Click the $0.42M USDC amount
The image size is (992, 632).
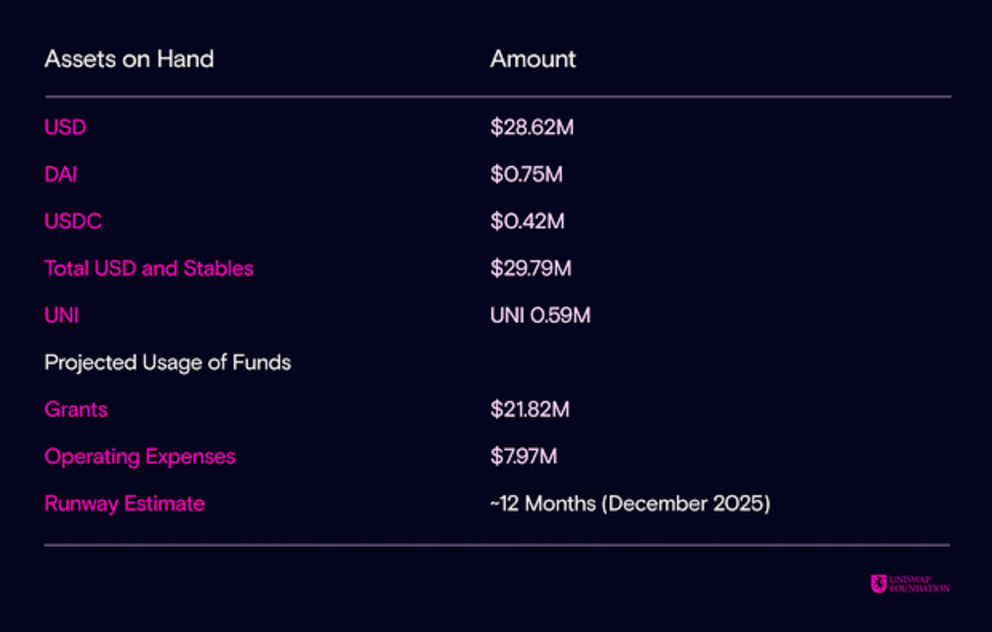click(x=528, y=221)
